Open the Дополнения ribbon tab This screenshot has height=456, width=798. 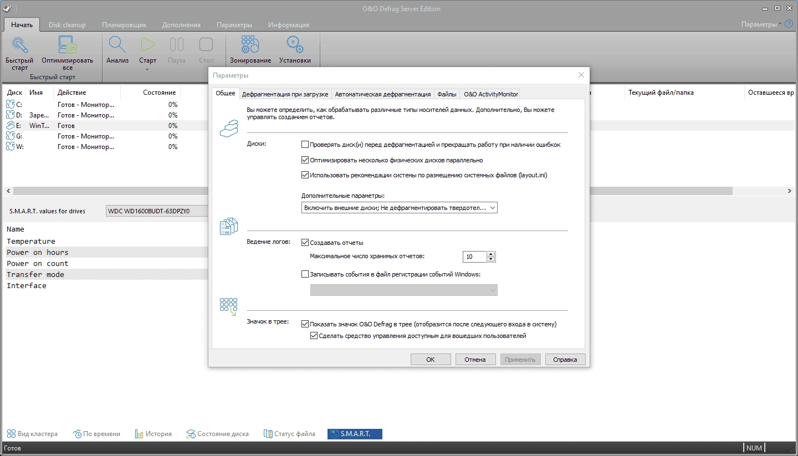pos(181,25)
